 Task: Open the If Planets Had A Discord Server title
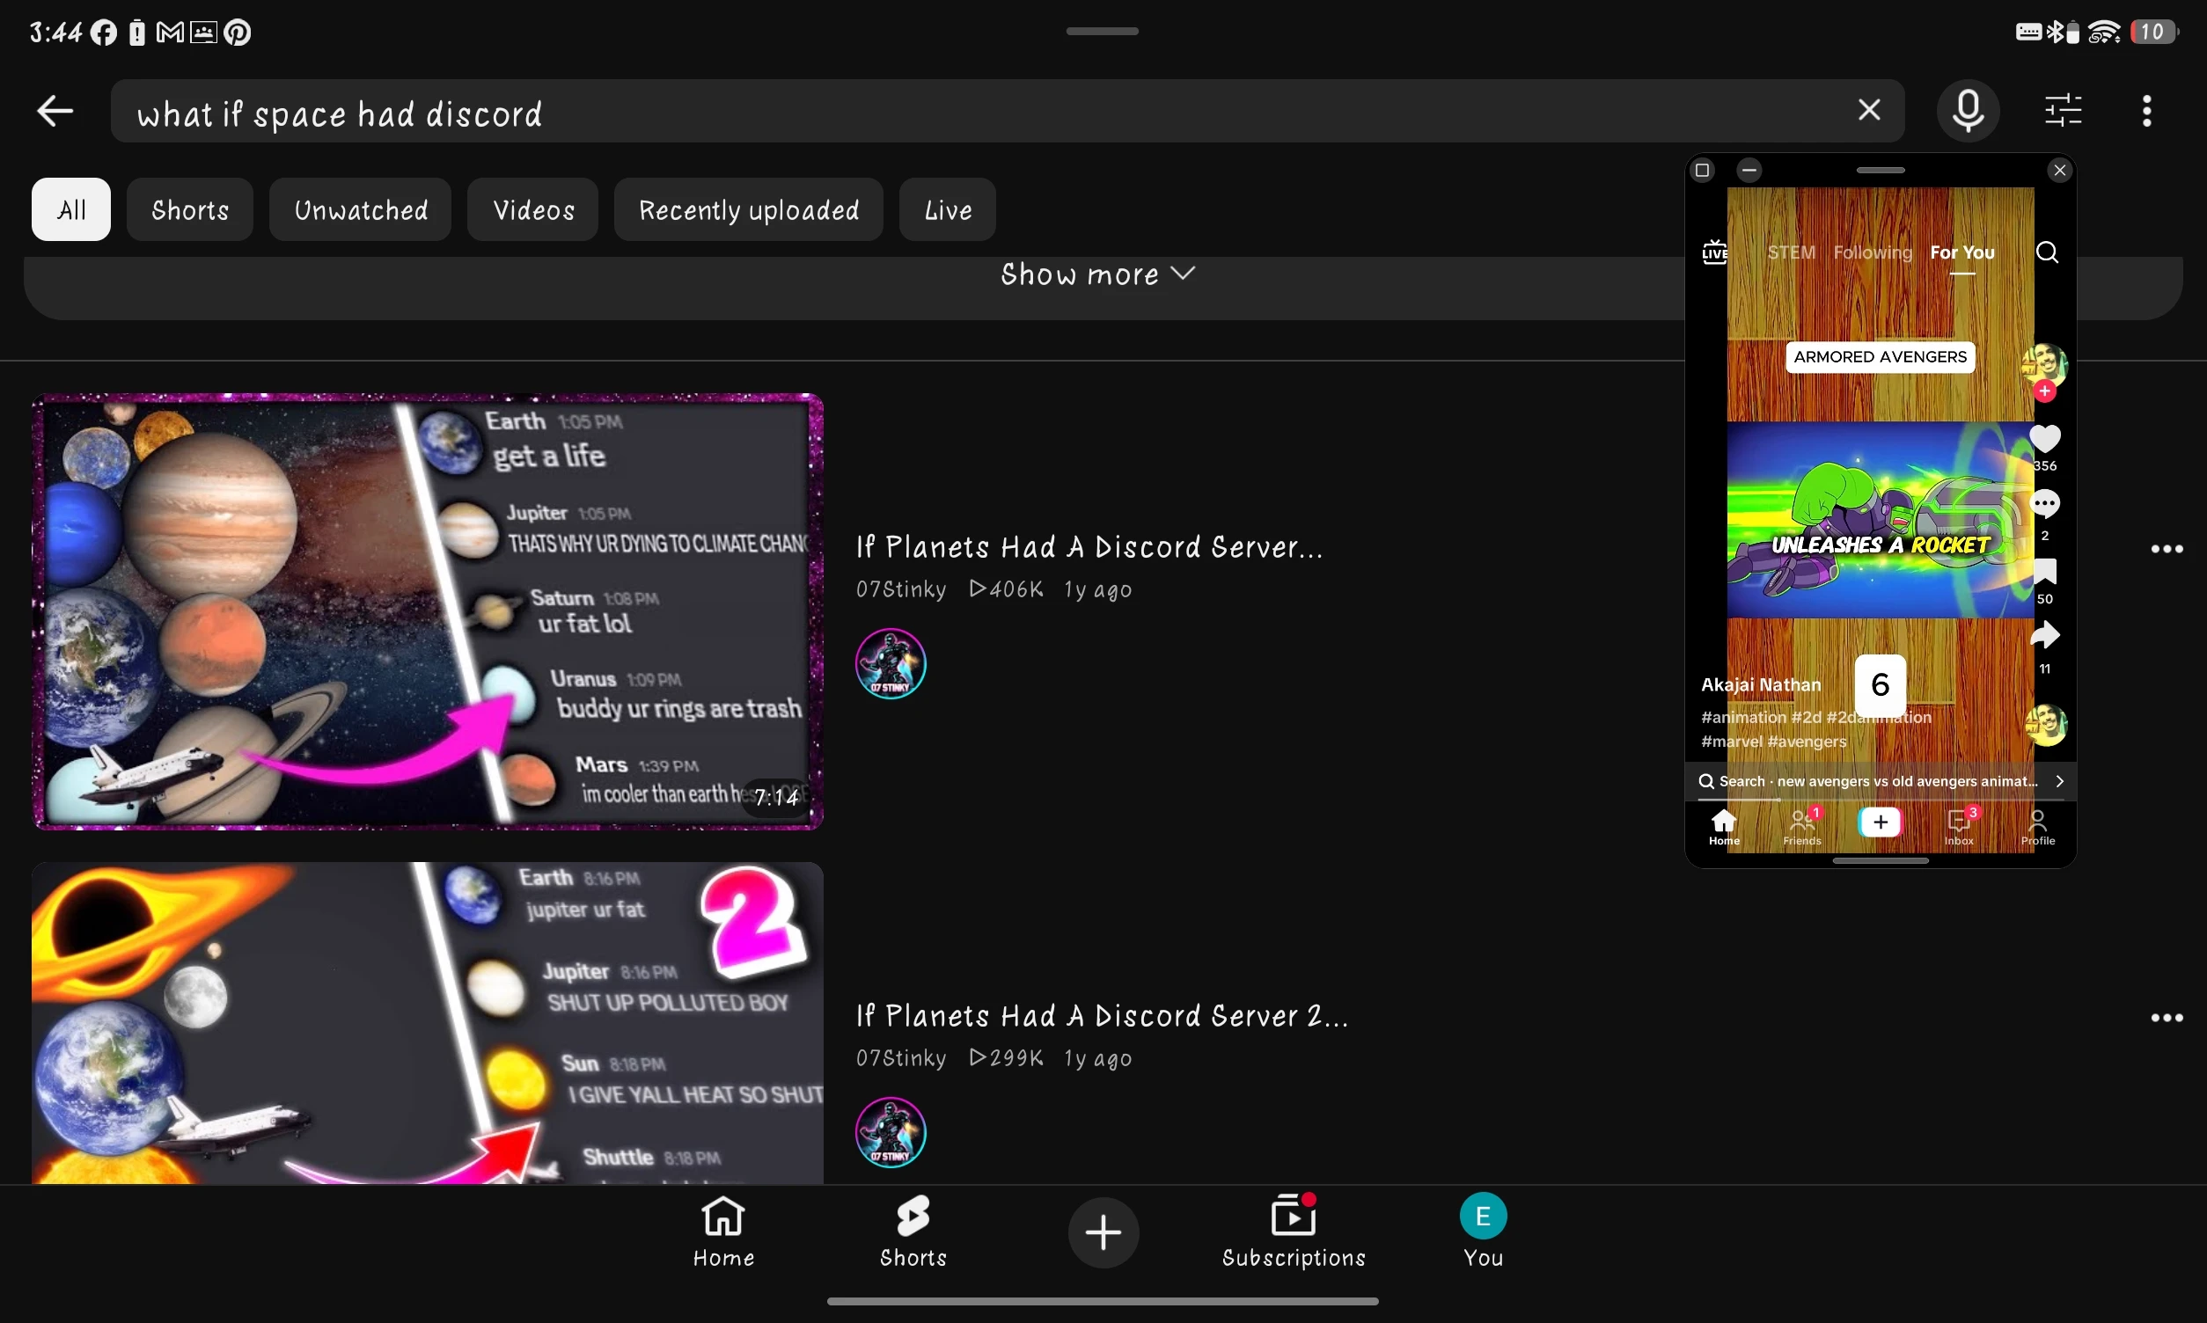pyautogui.click(x=1089, y=547)
